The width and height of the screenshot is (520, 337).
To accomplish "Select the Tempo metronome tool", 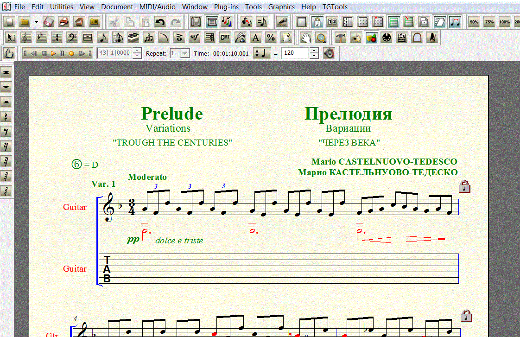I will click(x=432, y=38).
